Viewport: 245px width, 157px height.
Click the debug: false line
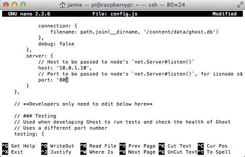coord(56,44)
